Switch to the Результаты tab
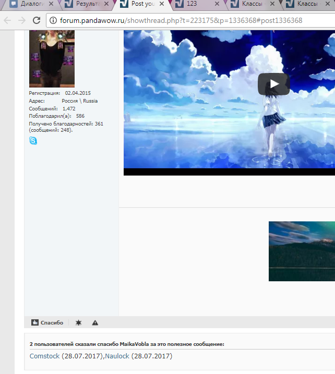335x374 pixels. coord(88,4)
